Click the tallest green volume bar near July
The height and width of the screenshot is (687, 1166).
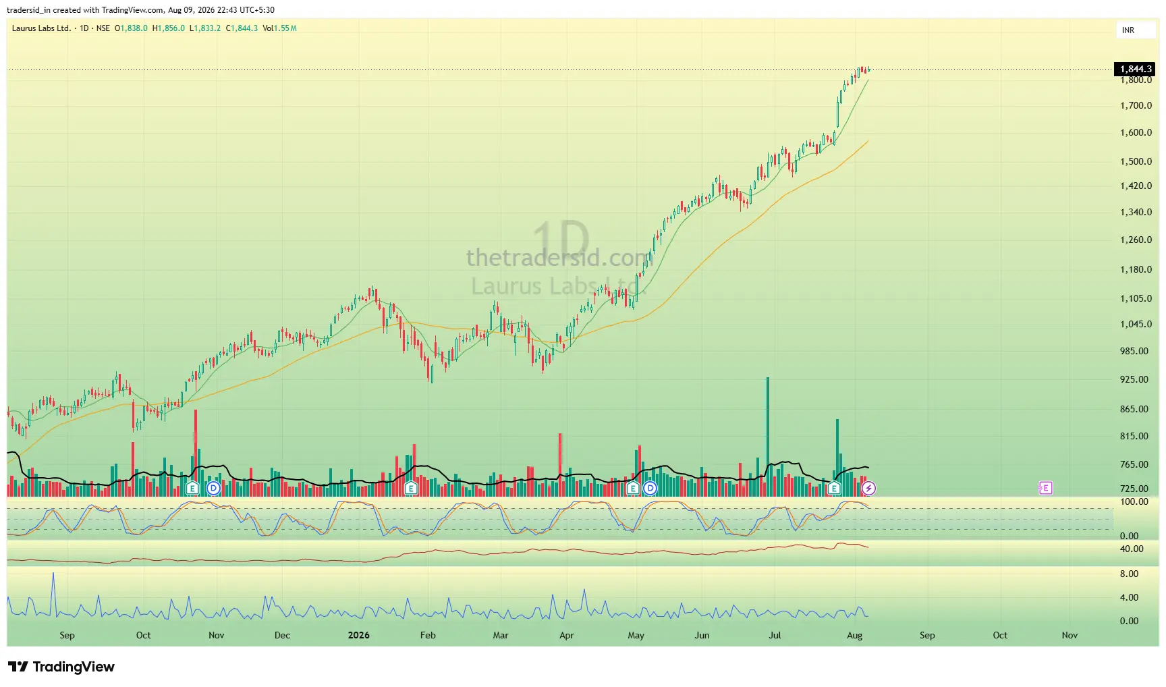pyautogui.click(x=767, y=437)
